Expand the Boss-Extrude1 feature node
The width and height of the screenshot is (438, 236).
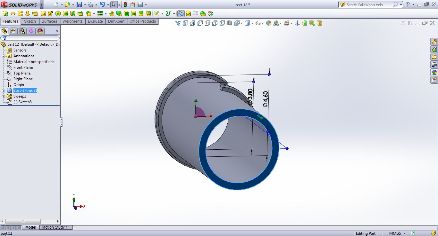click(x=3, y=90)
